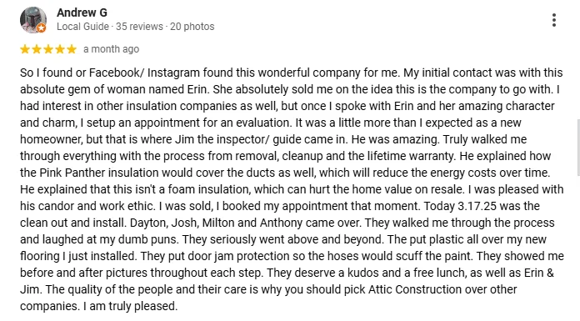Open the Andrew G reviewer name link
The image size is (580, 321).
click(x=82, y=13)
